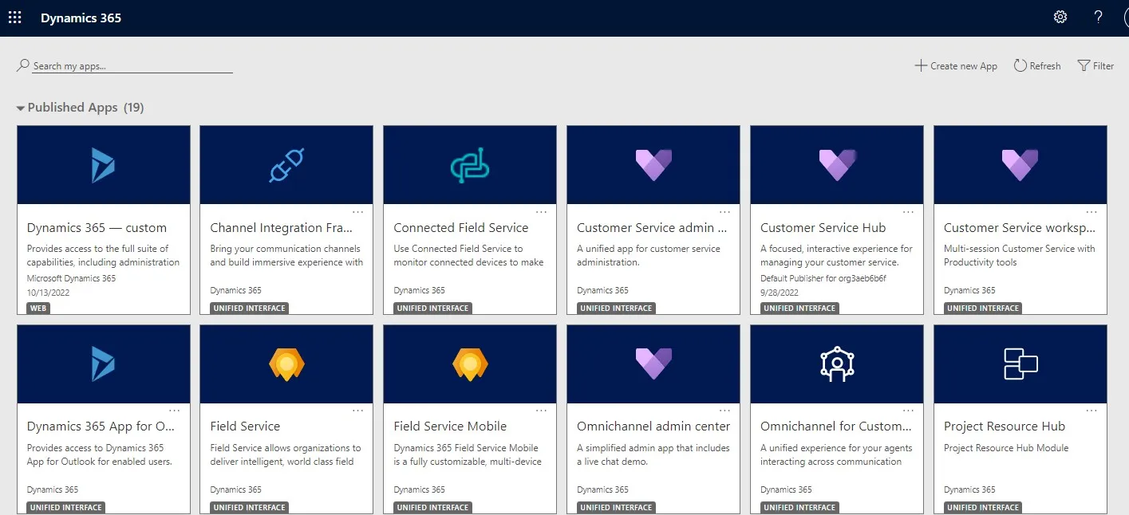Click the Field Service Mobile pin icon
The height and width of the screenshot is (515, 1129).
pos(470,364)
